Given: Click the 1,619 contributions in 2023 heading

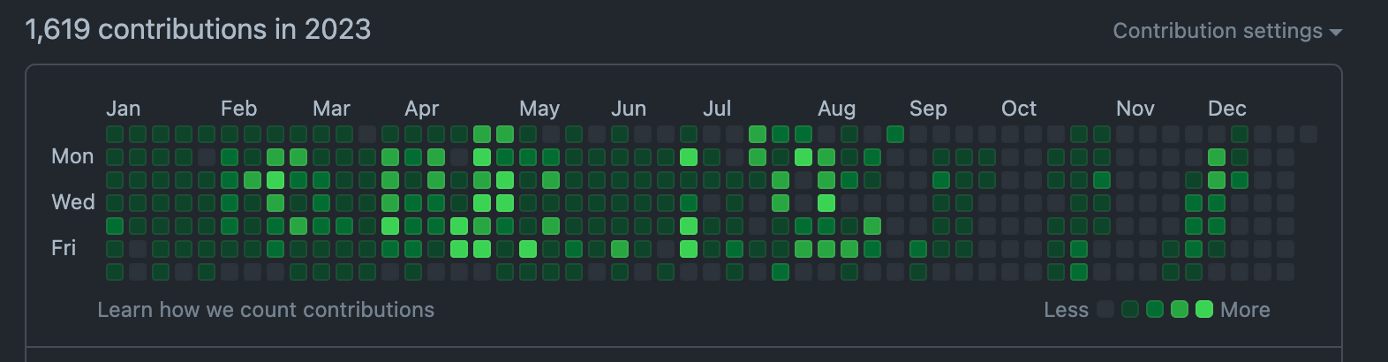Looking at the screenshot, I should point(198,29).
